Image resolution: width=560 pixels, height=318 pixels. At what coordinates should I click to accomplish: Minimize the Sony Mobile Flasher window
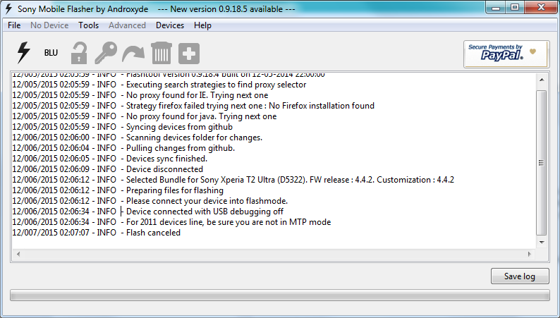496,8
